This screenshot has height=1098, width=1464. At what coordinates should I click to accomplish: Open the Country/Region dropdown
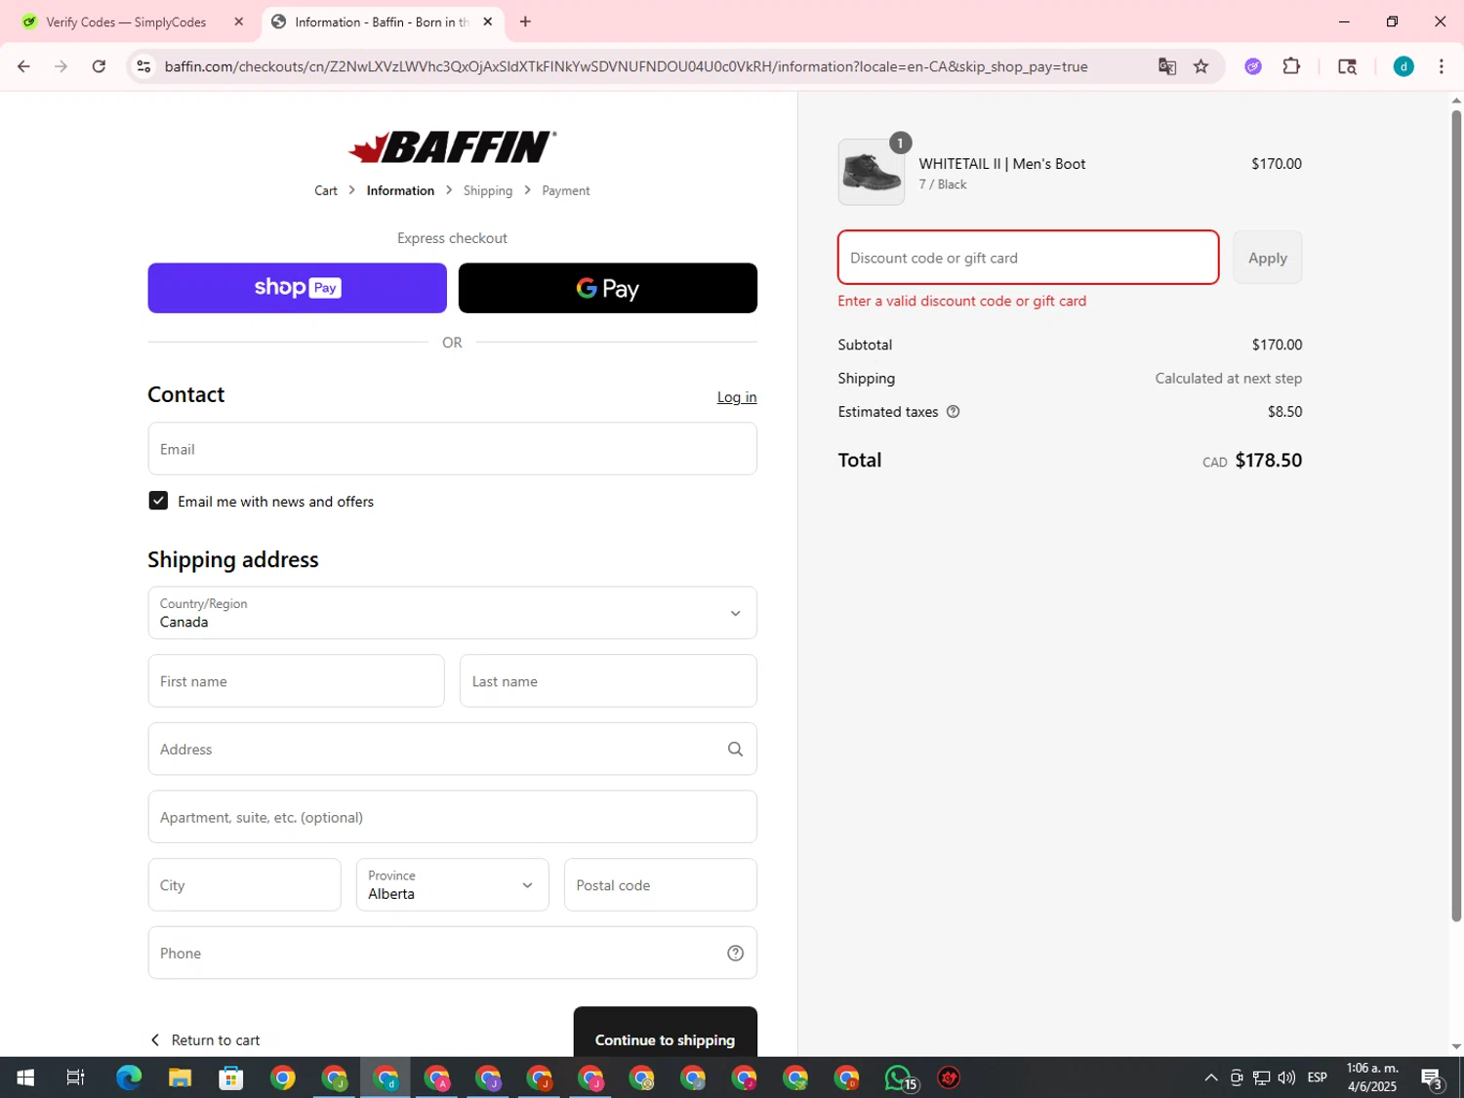[452, 613]
